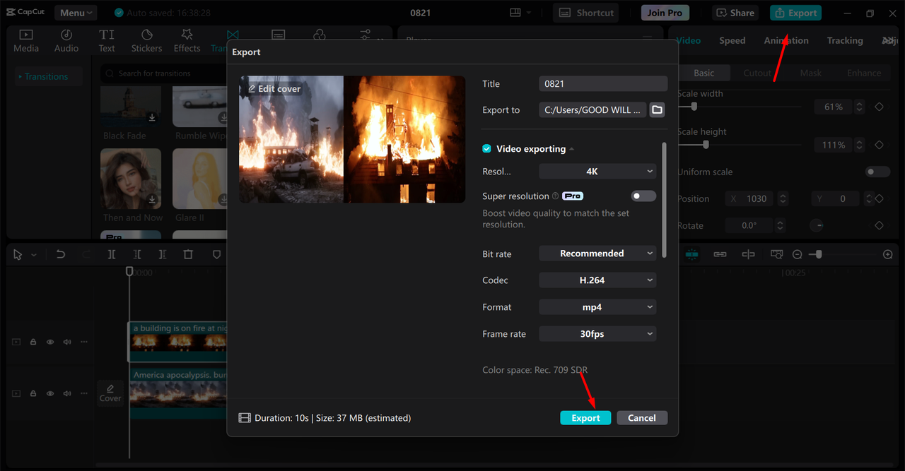Click the cyan Export button in dialog
Viewport: 905px width, 471px height.
(x=585, y=418)
